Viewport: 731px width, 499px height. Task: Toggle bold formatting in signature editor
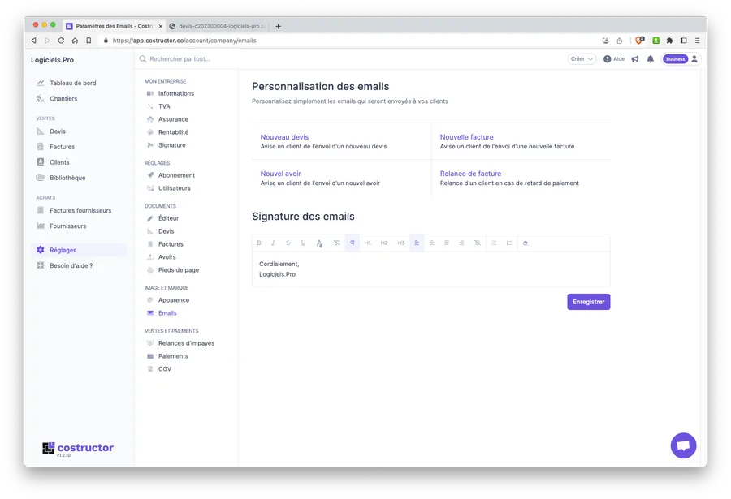[x=259, y=243]
